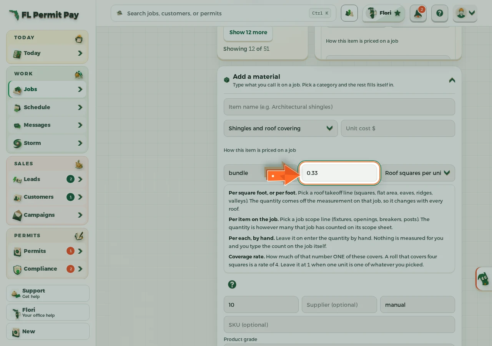
Task: Open notifications bell with 2 alerts
Action: (x=418, y=13)
